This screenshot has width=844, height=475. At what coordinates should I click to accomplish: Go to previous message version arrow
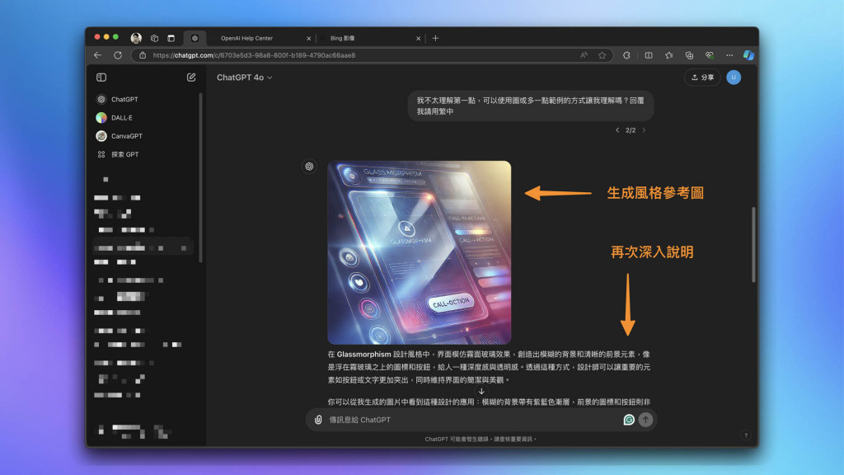pos(617,129)
